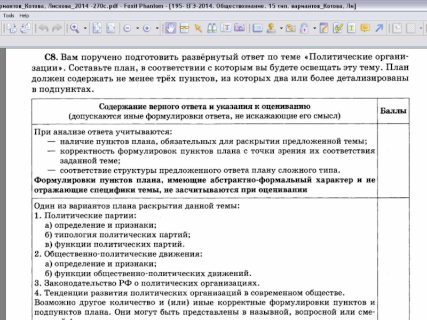Select the camera Snapshot tool
Screen dimensions: 427x320
click(239, 28)
